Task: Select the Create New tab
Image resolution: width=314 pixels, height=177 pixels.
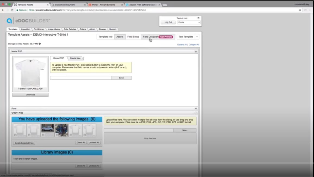Action: point(75,58)
